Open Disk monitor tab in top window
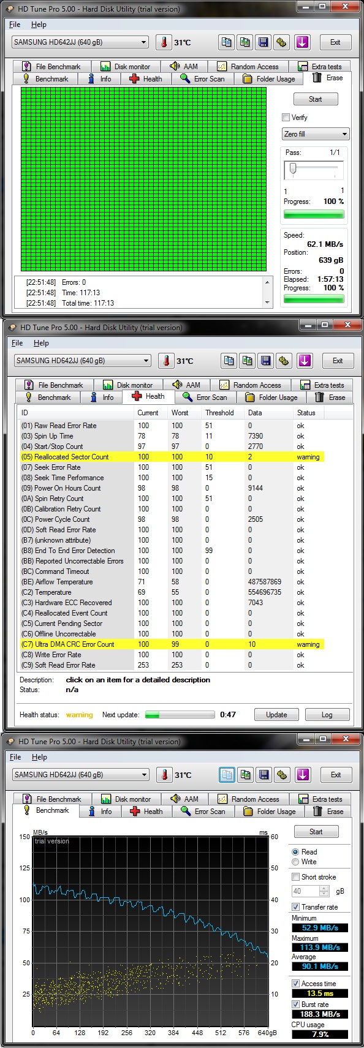This screenshot has height=1048, width=364. click(x=126, y=67)
